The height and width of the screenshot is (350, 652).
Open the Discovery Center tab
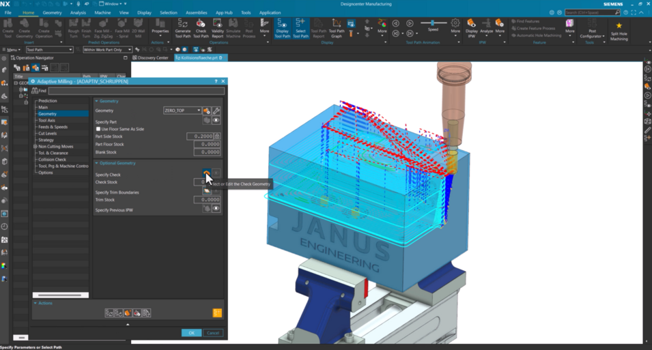(x=150, y=58)
